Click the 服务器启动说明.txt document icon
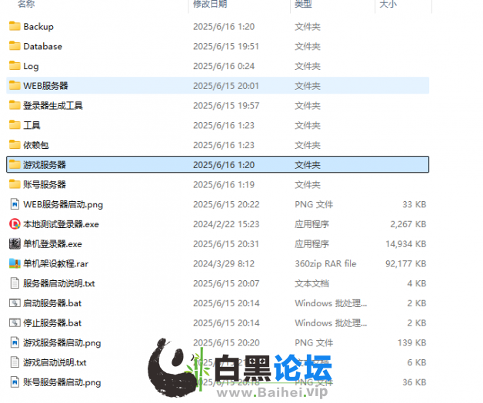The width and height of the screenshot is (483, 403). point(15,283)
